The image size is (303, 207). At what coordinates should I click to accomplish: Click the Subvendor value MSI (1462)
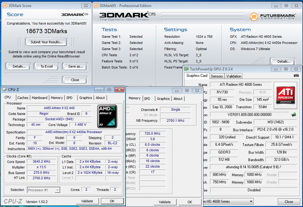click(x=275, y=122)
